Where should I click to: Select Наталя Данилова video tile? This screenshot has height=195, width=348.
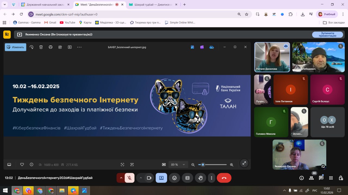click(x=272, y=57)
